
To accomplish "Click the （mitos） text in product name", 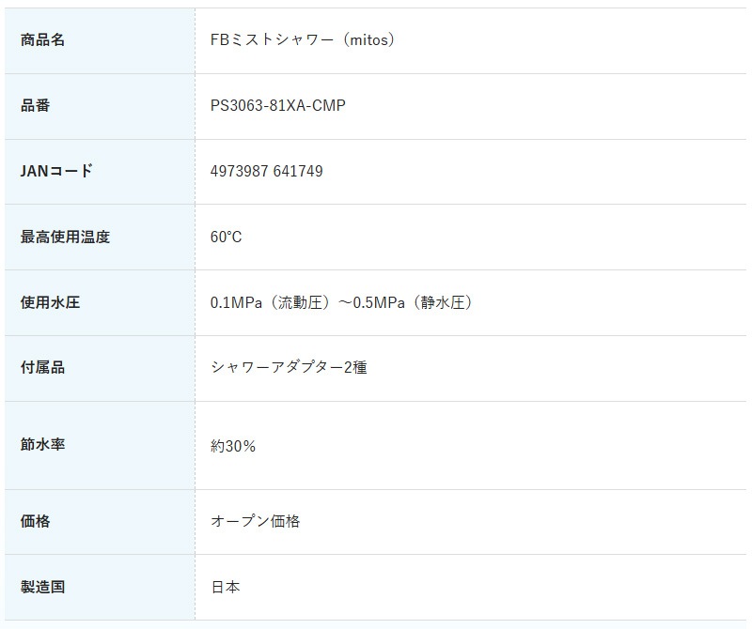I will pos(368,40).
